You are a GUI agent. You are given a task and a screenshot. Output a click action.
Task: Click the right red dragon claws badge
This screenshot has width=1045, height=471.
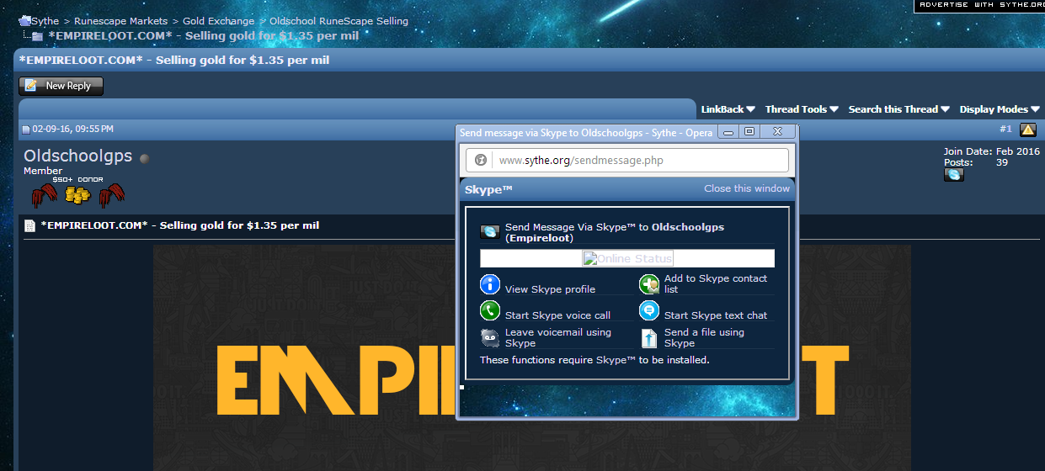coord(112,196)
